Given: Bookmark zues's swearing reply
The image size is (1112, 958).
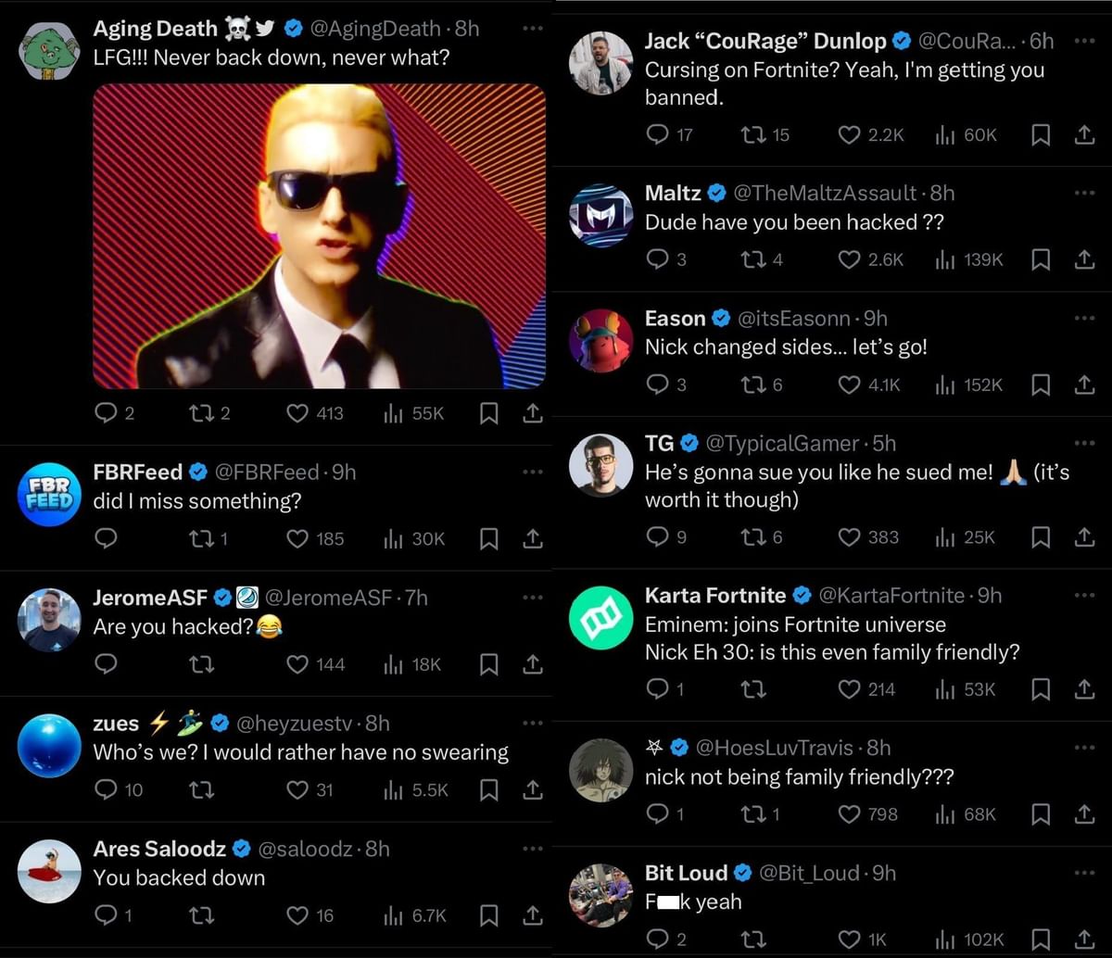Looking at the screenshot, I should click(x=488, y=790).
